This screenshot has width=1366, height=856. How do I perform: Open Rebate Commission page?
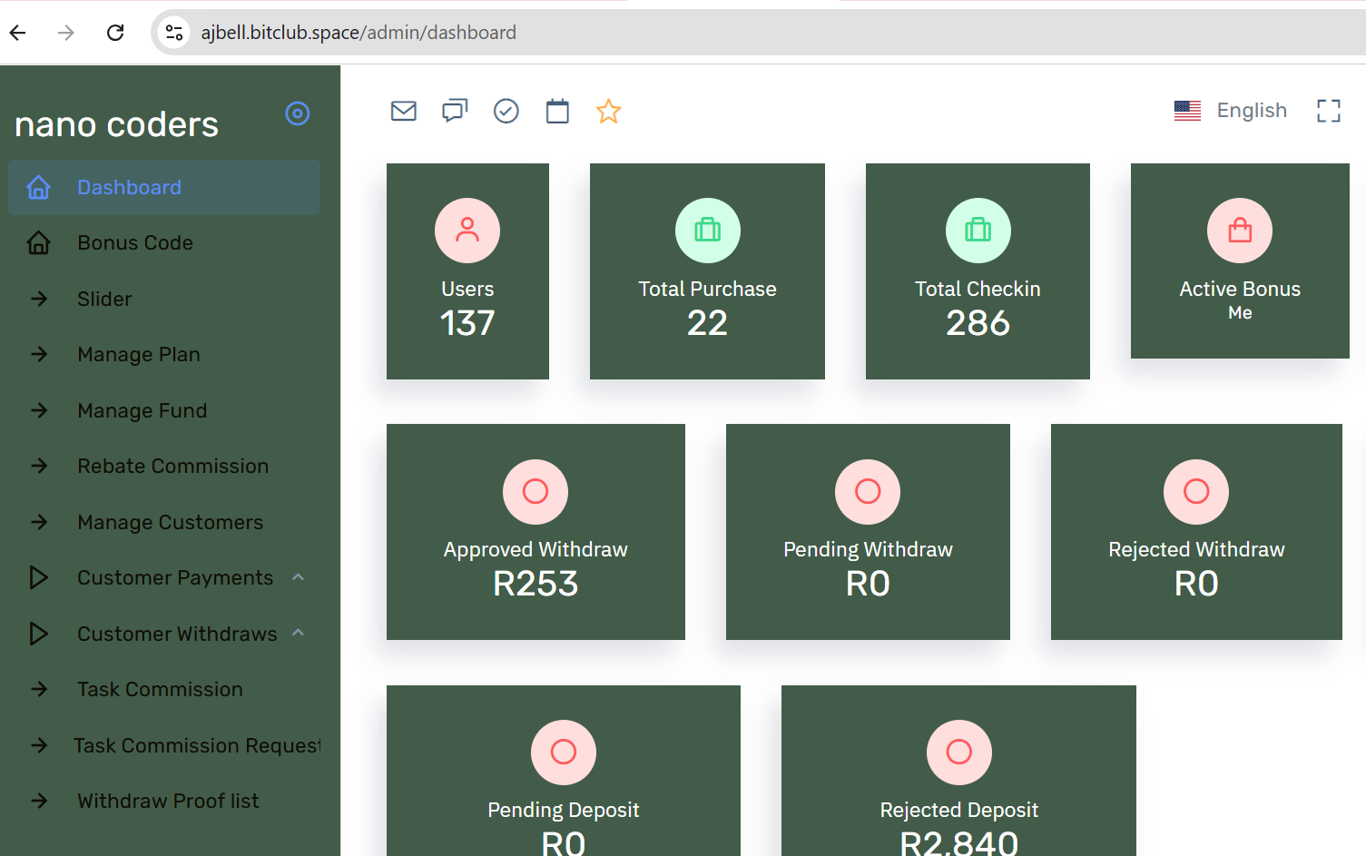[x=172, y=467]
